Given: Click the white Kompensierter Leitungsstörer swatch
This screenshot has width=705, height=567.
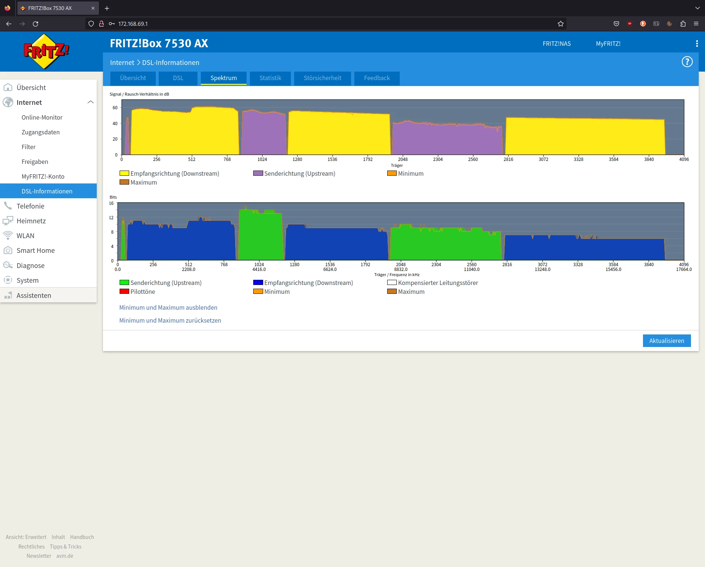Looking at the screenshot, I should coord(392,282).
